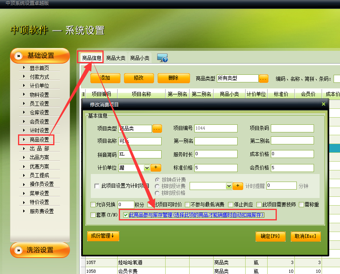Toggle 此项目可时价 checkbox
This screenshot has height=274, width=340.
[150, 204]
